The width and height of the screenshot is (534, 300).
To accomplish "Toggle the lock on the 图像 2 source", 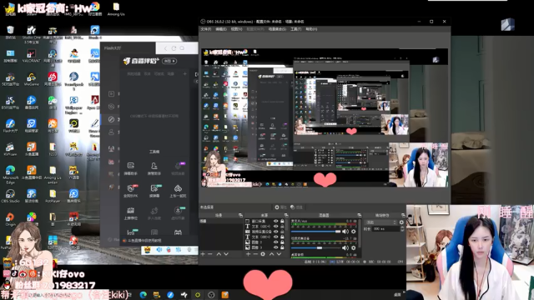I will coord(282,242).
